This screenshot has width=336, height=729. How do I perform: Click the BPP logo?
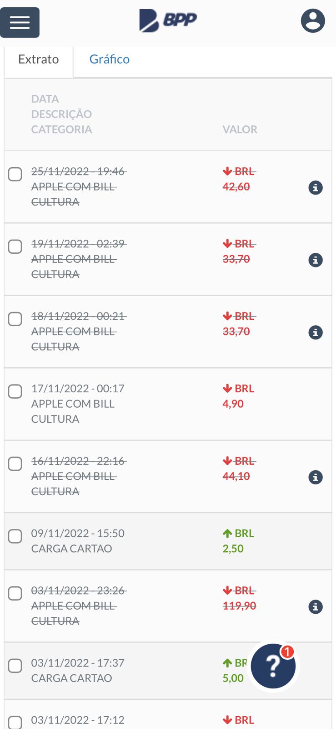pos(168,21)
